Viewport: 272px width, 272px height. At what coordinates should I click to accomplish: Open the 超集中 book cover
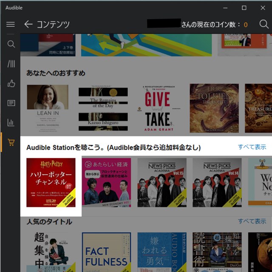[x=51, y=252]
